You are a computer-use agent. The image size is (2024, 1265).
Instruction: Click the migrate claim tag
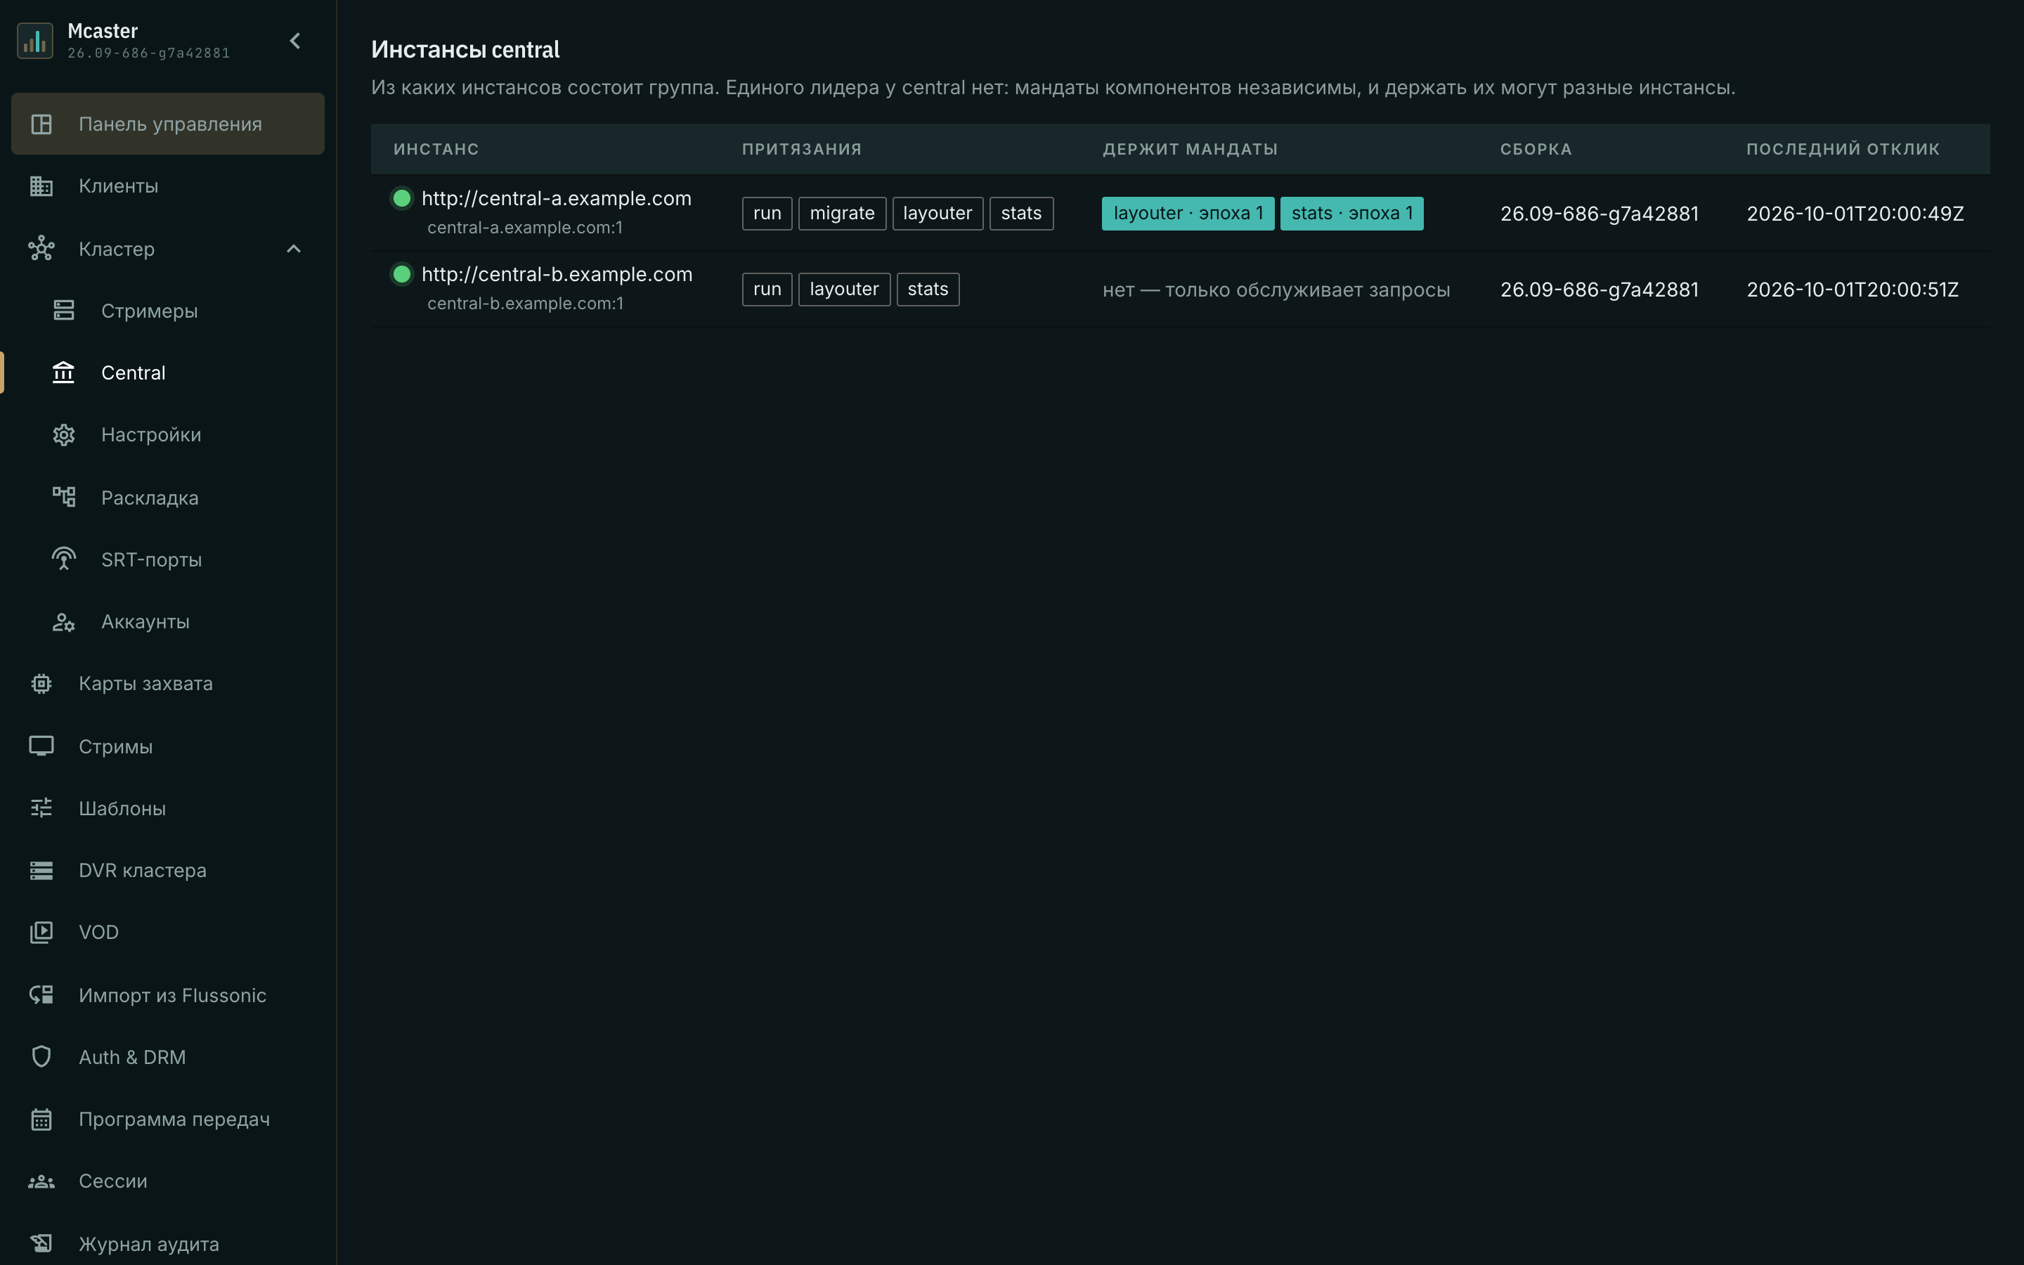pyautogui.click(x=841, y=214)
